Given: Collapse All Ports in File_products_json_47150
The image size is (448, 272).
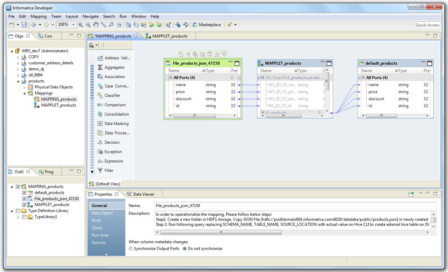Looking at the screenshot, I should pos(171,78).
